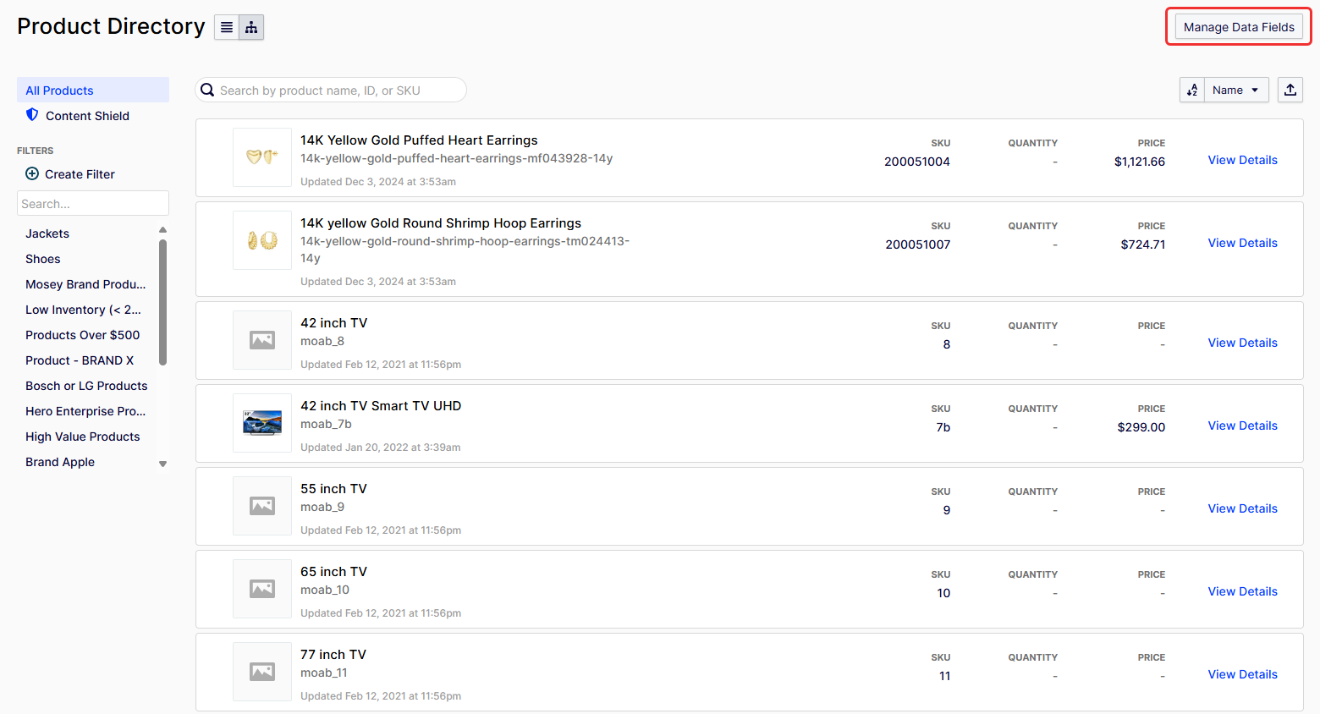This screenshot has width=1320, height=714.
Task: Click the Create Filter link
Action: (x=80, y=174)
